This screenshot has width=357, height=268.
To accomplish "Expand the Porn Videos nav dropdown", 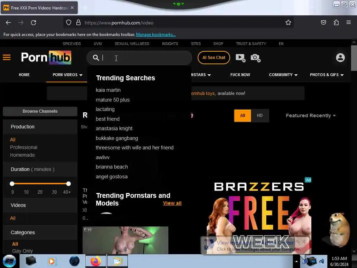I will coord(67,75).
